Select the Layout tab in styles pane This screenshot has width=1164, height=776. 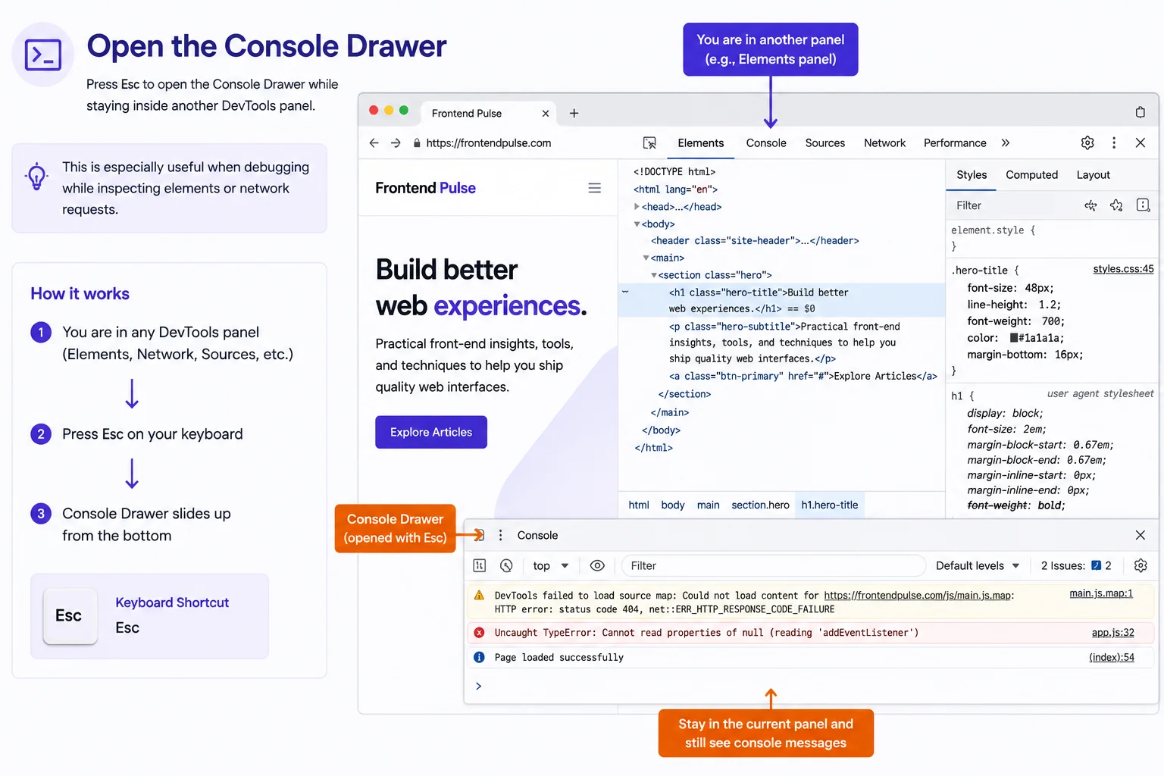[1093, 174]
